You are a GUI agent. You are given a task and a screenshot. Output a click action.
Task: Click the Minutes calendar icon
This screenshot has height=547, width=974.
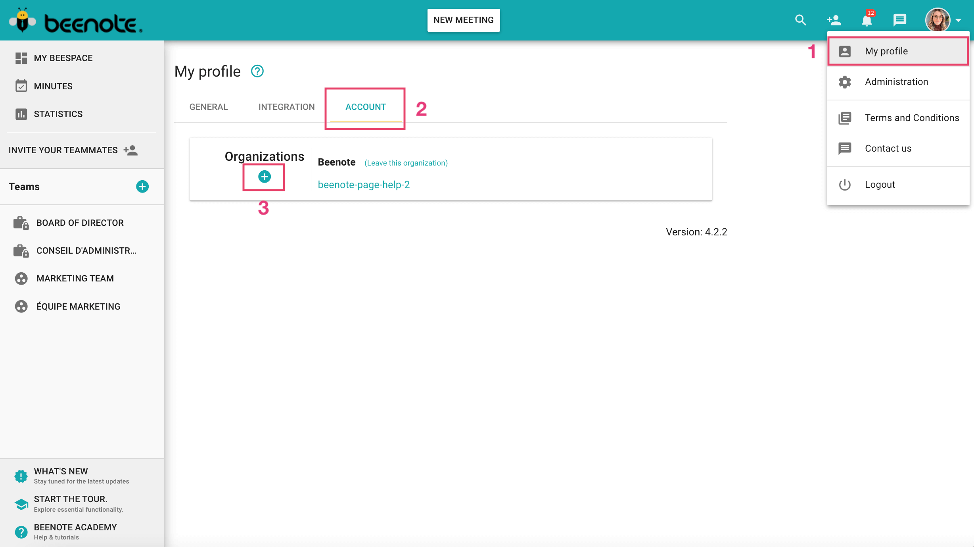tap(21, 86)
